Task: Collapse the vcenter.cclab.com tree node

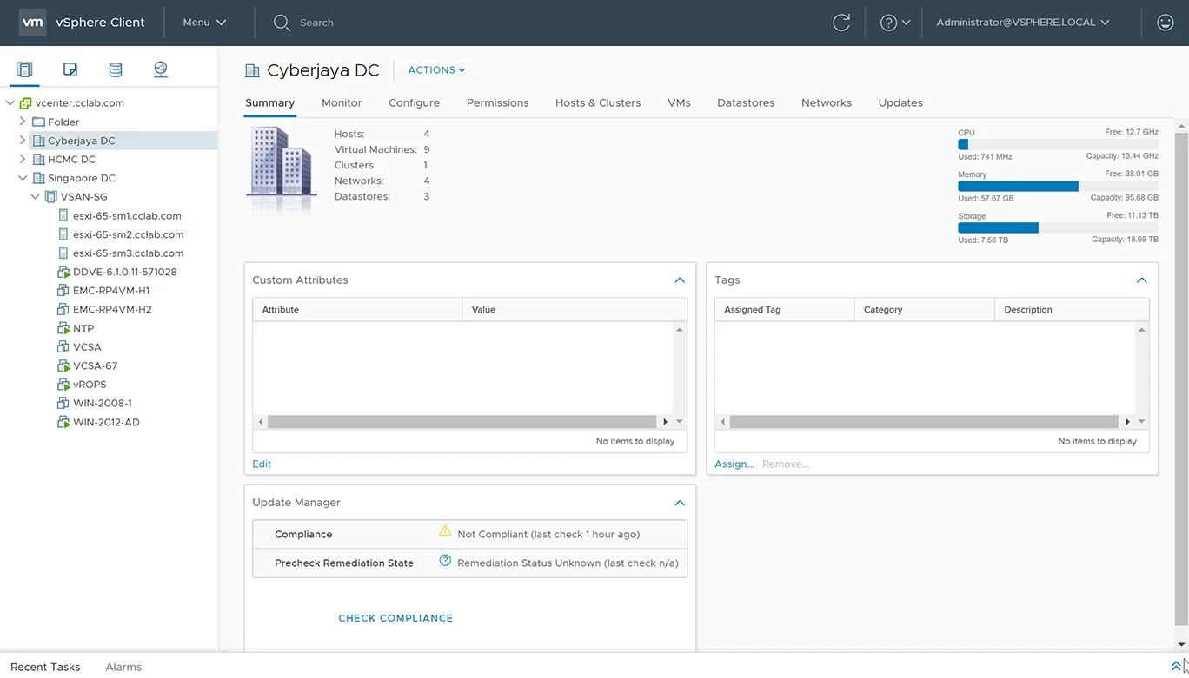Action: tap(10, 102)
